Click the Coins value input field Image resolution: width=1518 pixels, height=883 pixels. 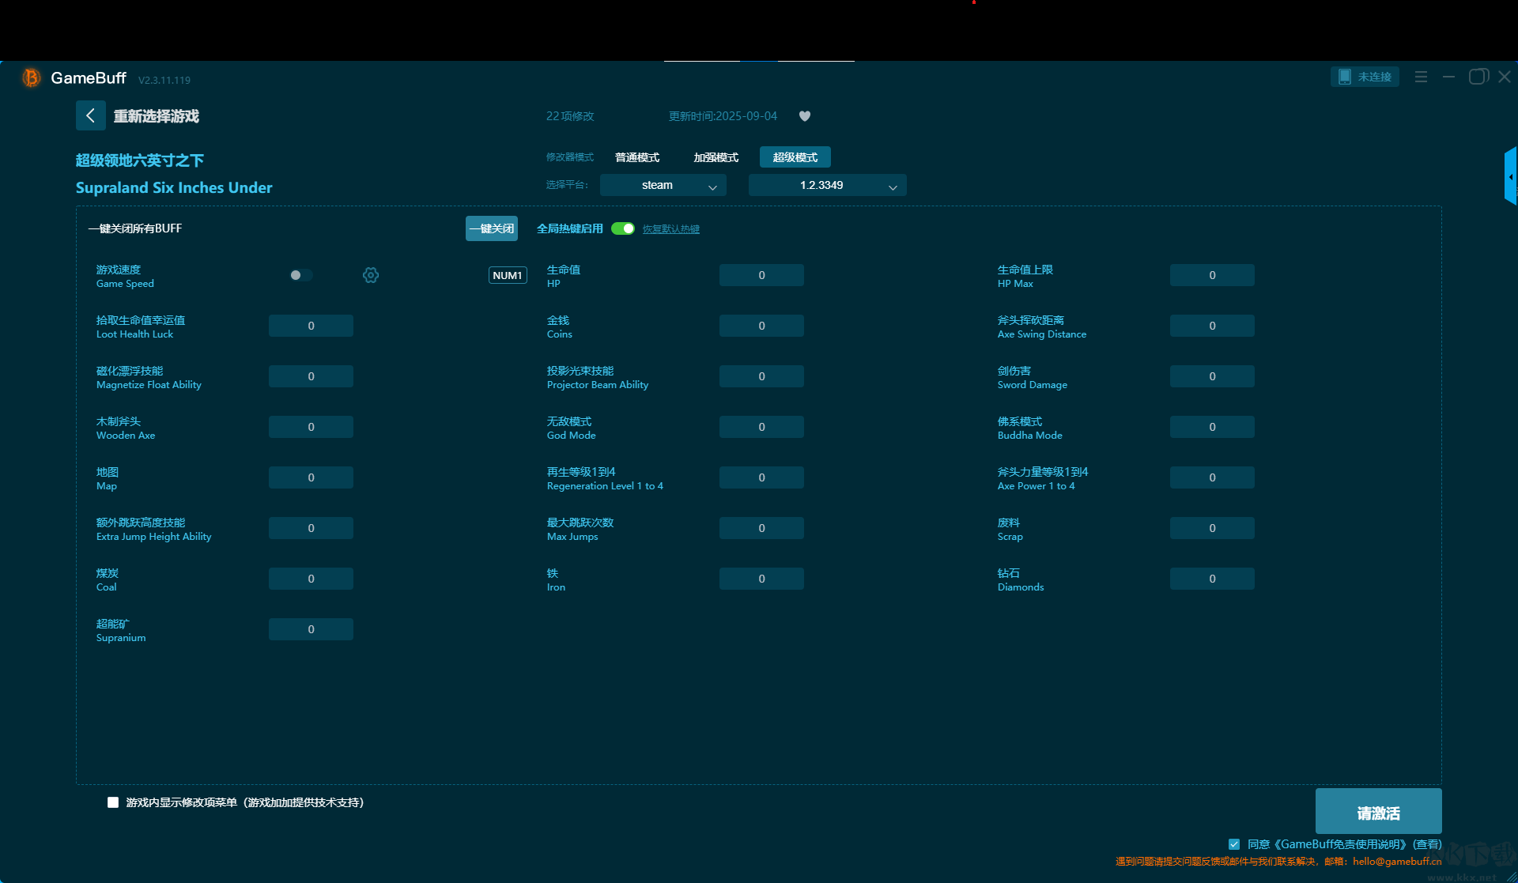click(x=761, y=326)
